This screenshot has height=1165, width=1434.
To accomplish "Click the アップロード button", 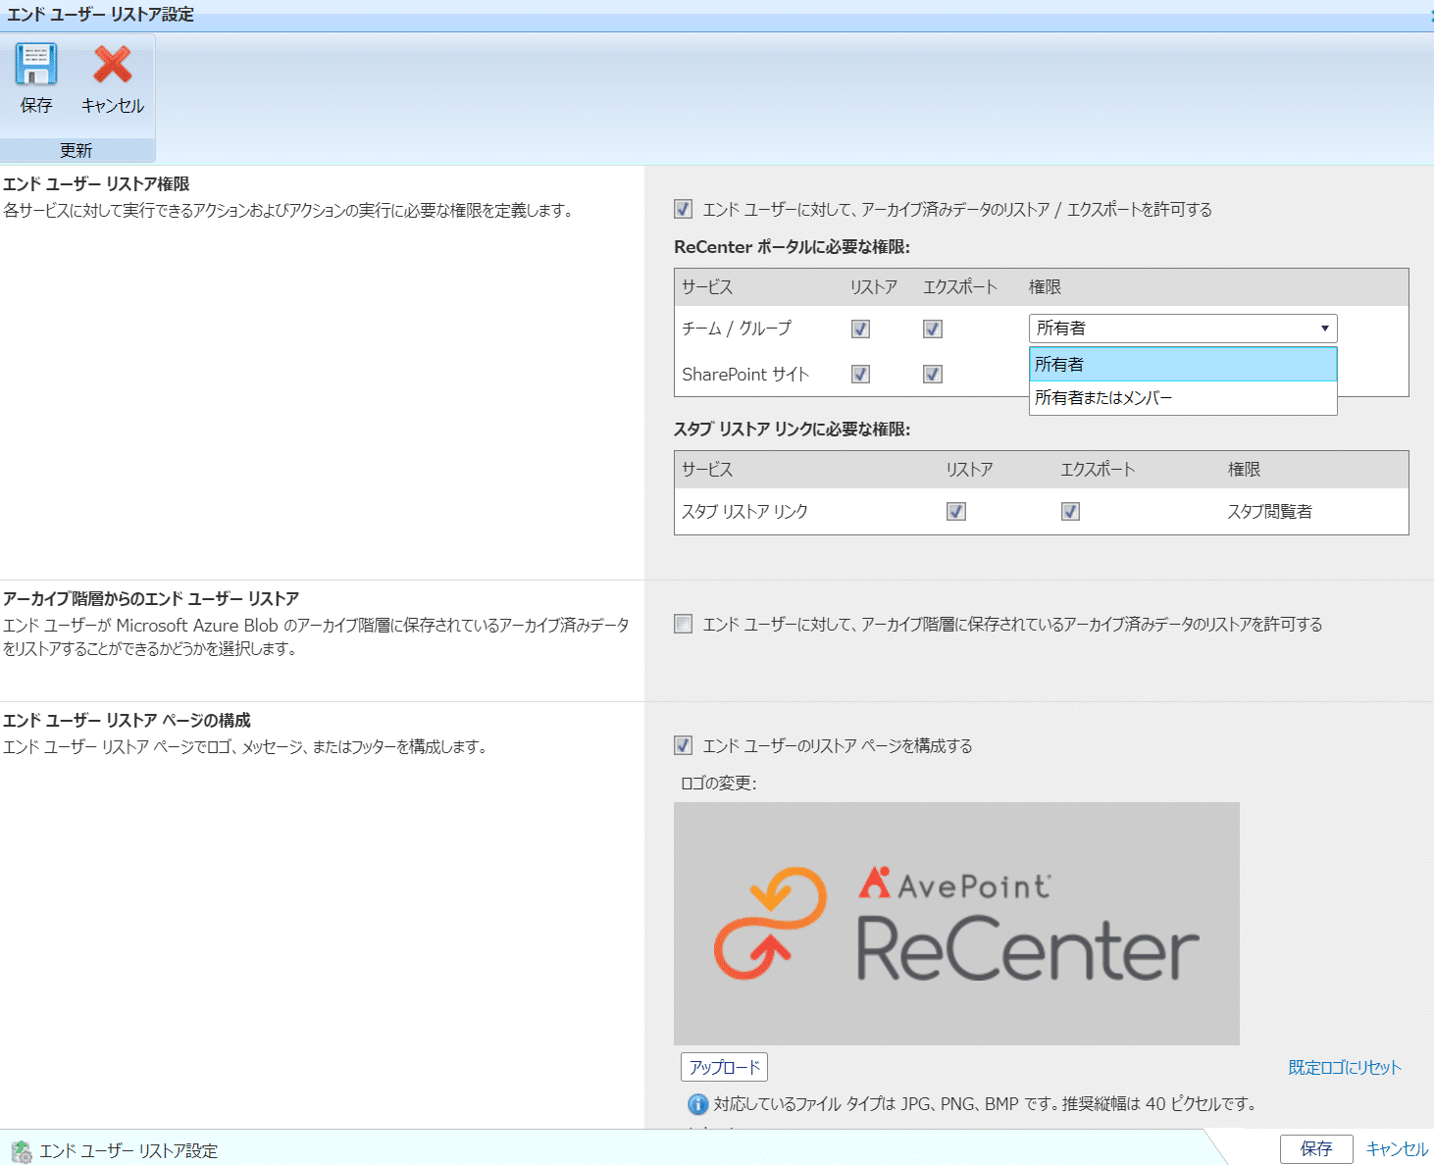I will pyautogui.click(x=724, y=1067).
